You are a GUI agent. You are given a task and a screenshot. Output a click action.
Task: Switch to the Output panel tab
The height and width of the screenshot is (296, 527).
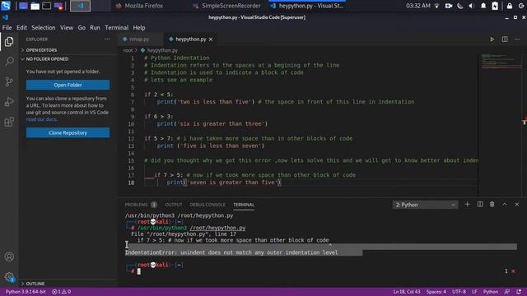coord(174,205)
